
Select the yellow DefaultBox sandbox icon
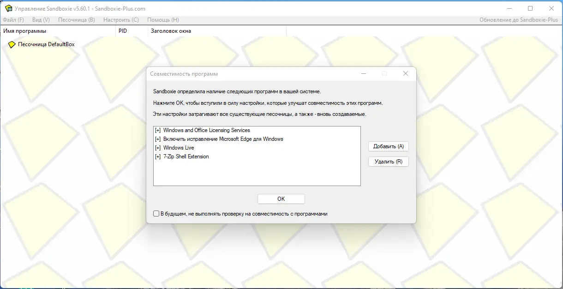click(12, 45)
